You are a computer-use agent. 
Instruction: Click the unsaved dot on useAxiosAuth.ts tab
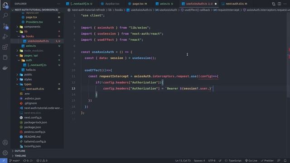pos(216,4)
